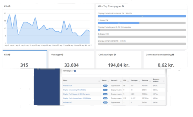Open info icon beside Top 5 kampagner
Viewport: 193px width, 117px height.
[123, 6]
